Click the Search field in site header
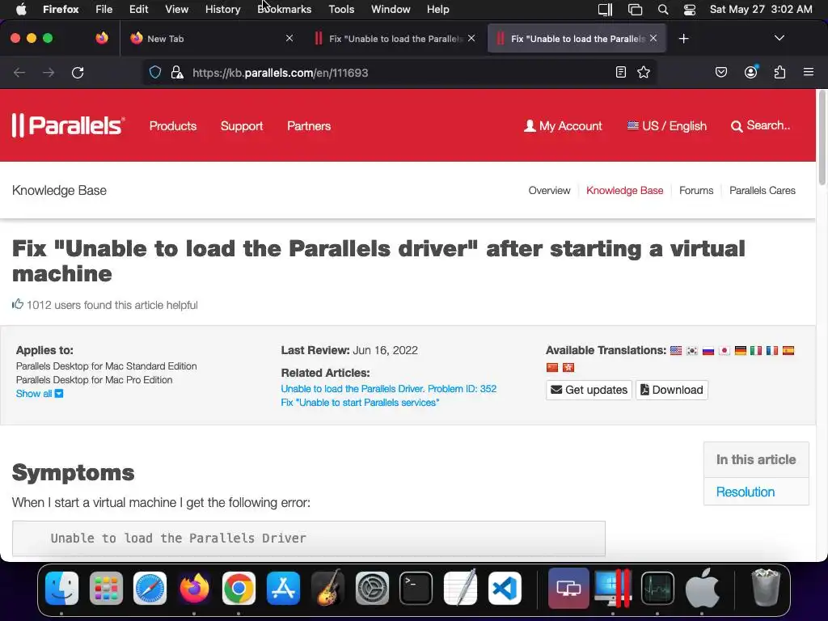 coord(761,125)
